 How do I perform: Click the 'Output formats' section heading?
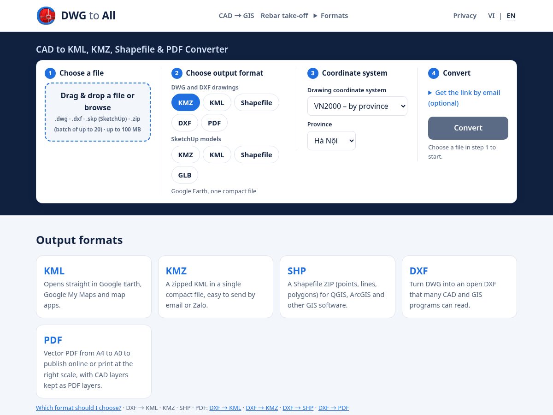point(79,240)
